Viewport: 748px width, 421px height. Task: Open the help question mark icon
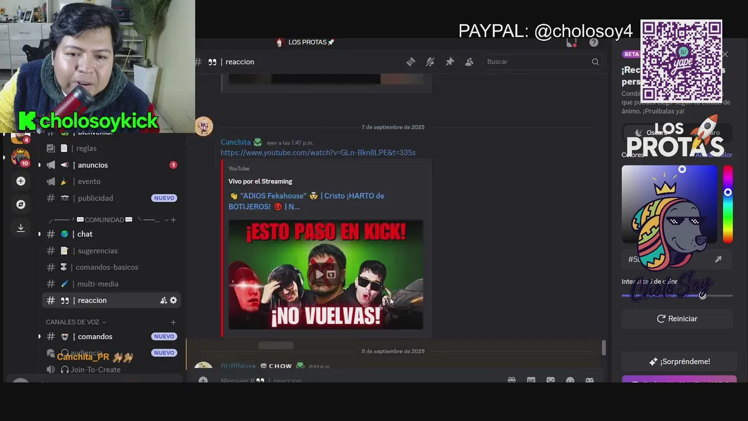tap(594, 43)
